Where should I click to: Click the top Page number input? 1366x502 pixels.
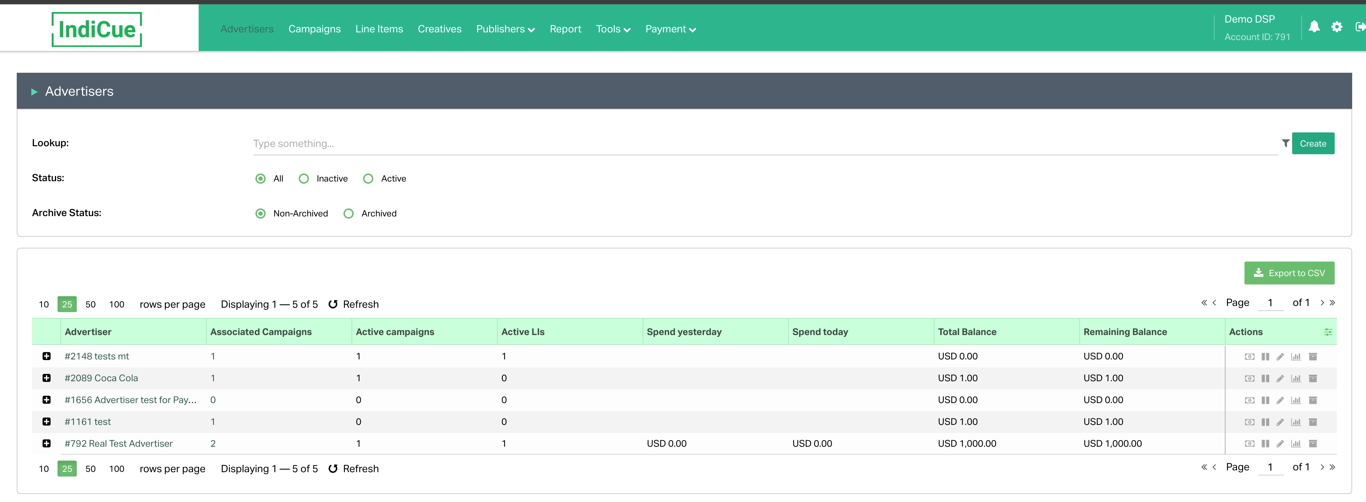(x=1271, y=303)
